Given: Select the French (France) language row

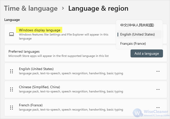Looking at the screenshot, I should click(x=86, y=108).
